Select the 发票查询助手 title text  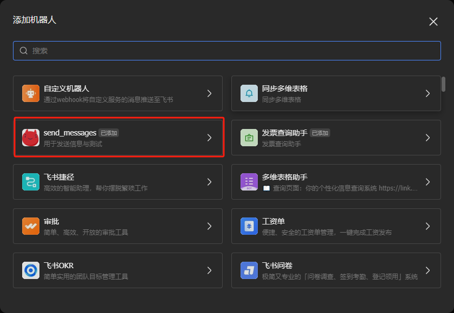(x=285, y=133)
